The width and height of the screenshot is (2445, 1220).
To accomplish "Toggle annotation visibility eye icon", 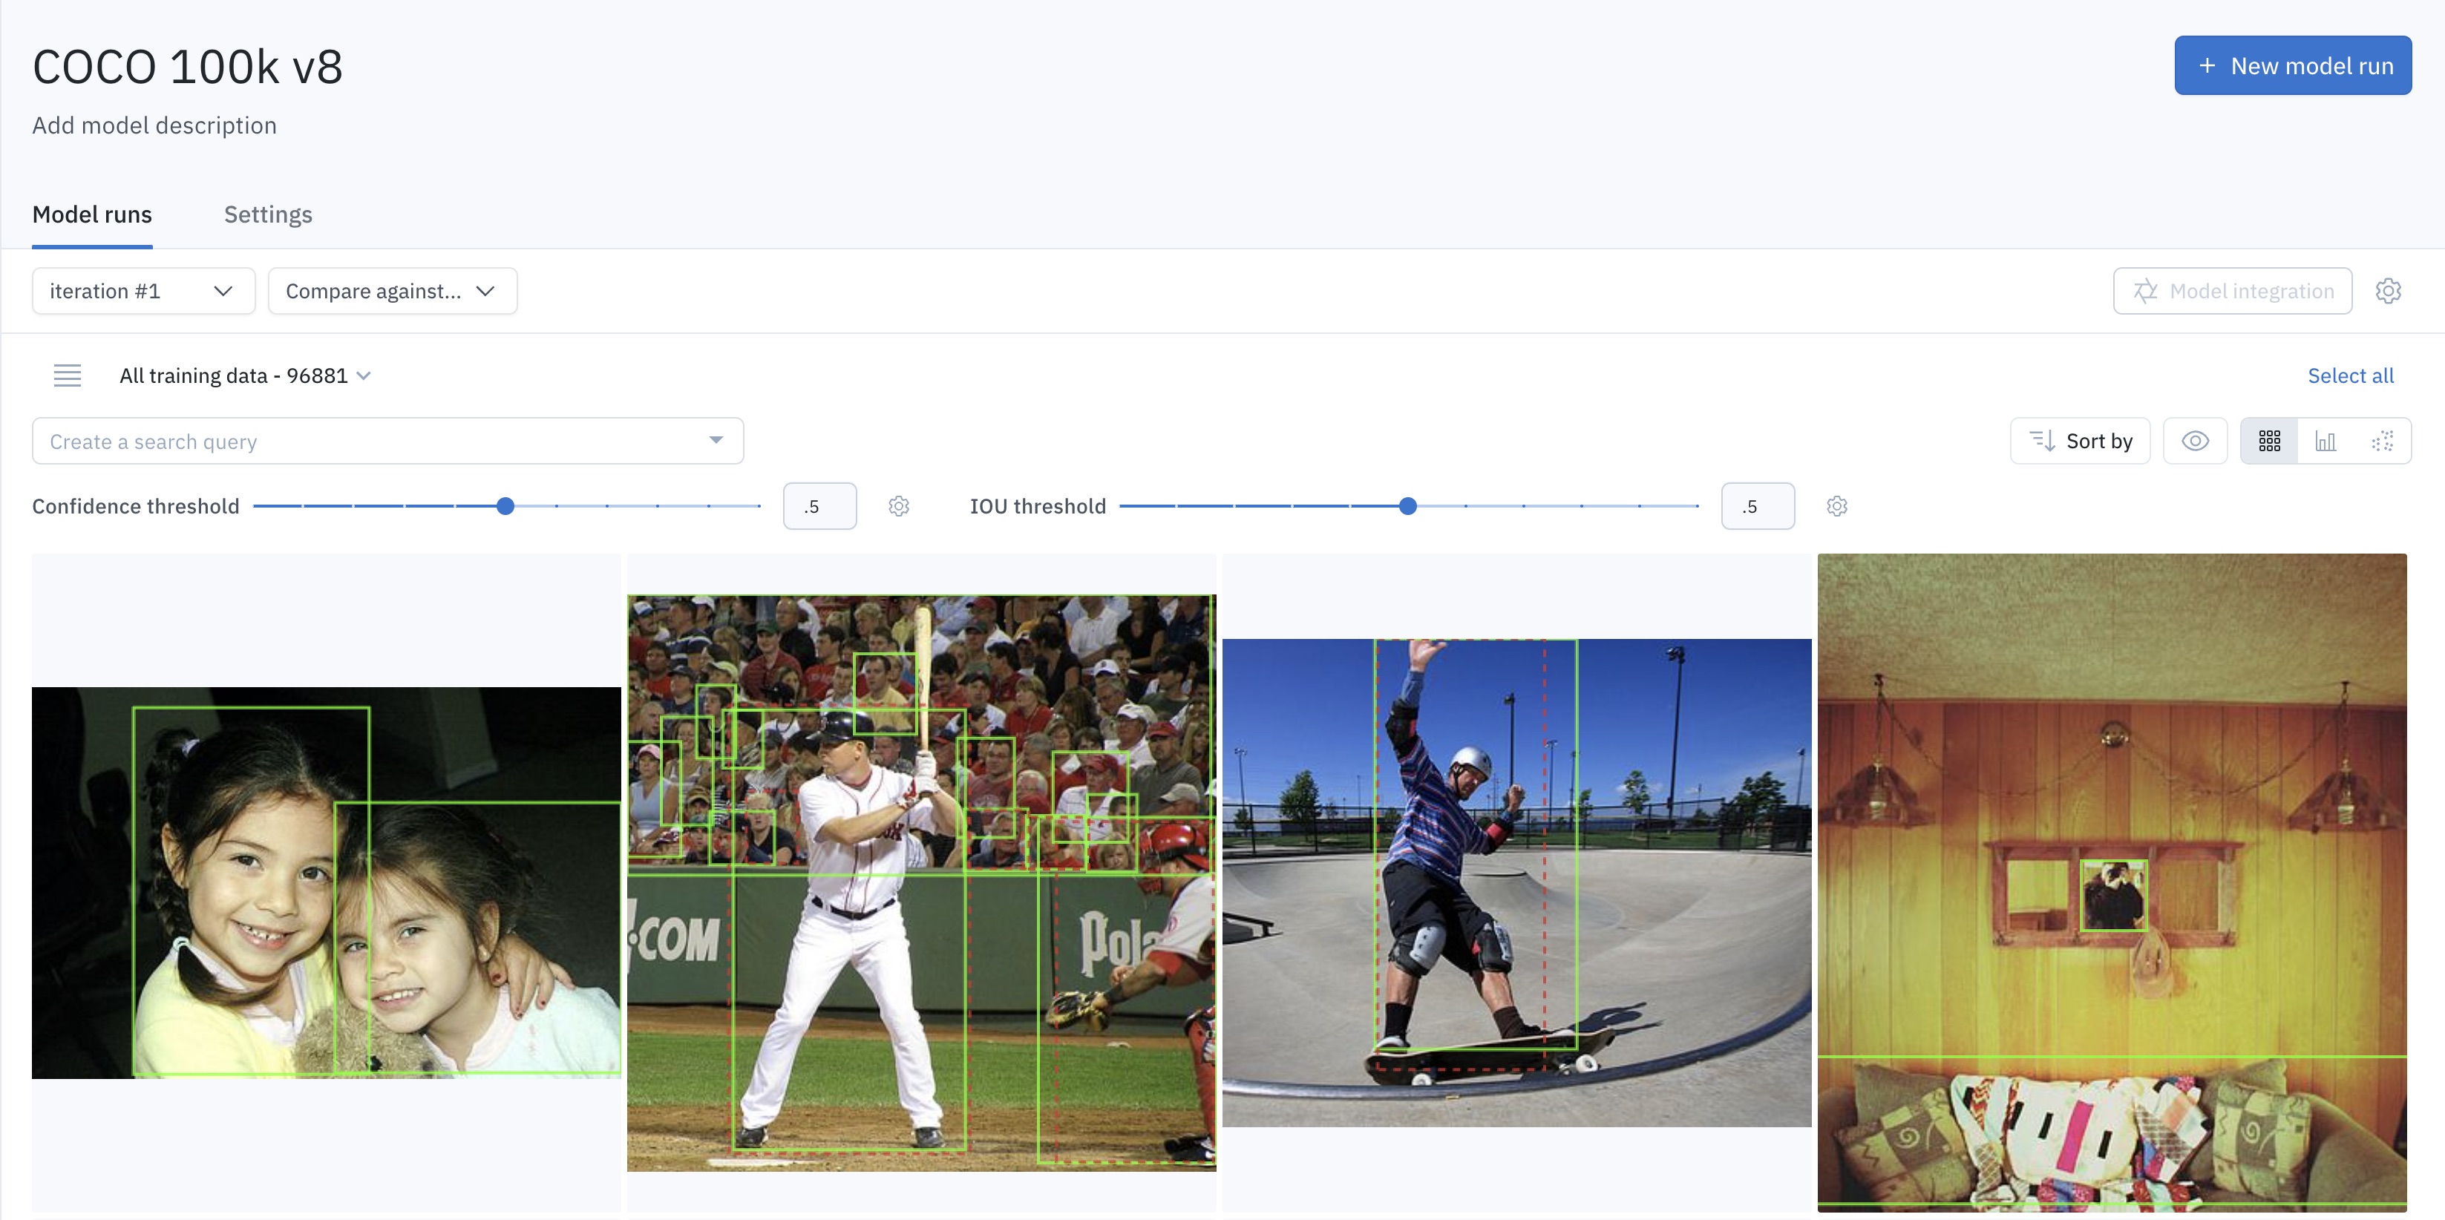I will tap(2196, 441).
